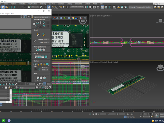Click the Render Production teapot icon
Image resolution: width=164 pixels, height=123 pixels.
(x=126, y=7)
